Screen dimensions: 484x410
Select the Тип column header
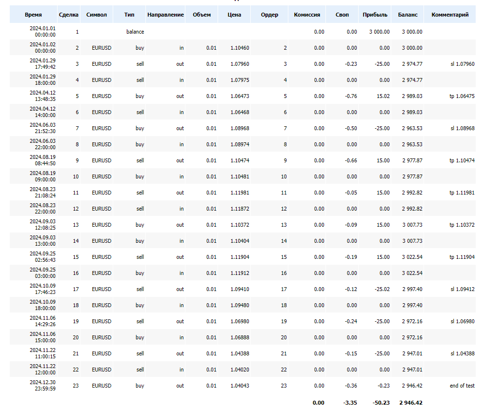click(129, 15)
